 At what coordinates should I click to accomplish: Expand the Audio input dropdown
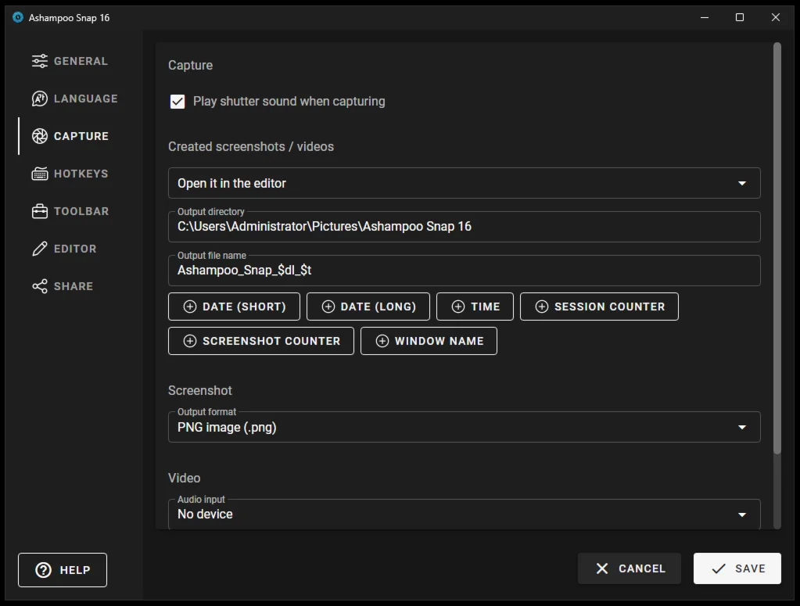[x=741, y=515]
